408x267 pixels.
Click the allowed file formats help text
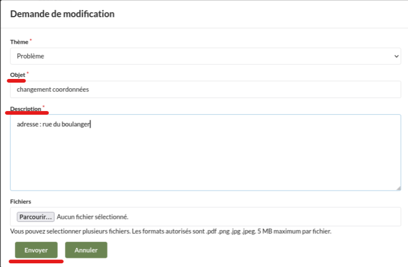(171, 231)
